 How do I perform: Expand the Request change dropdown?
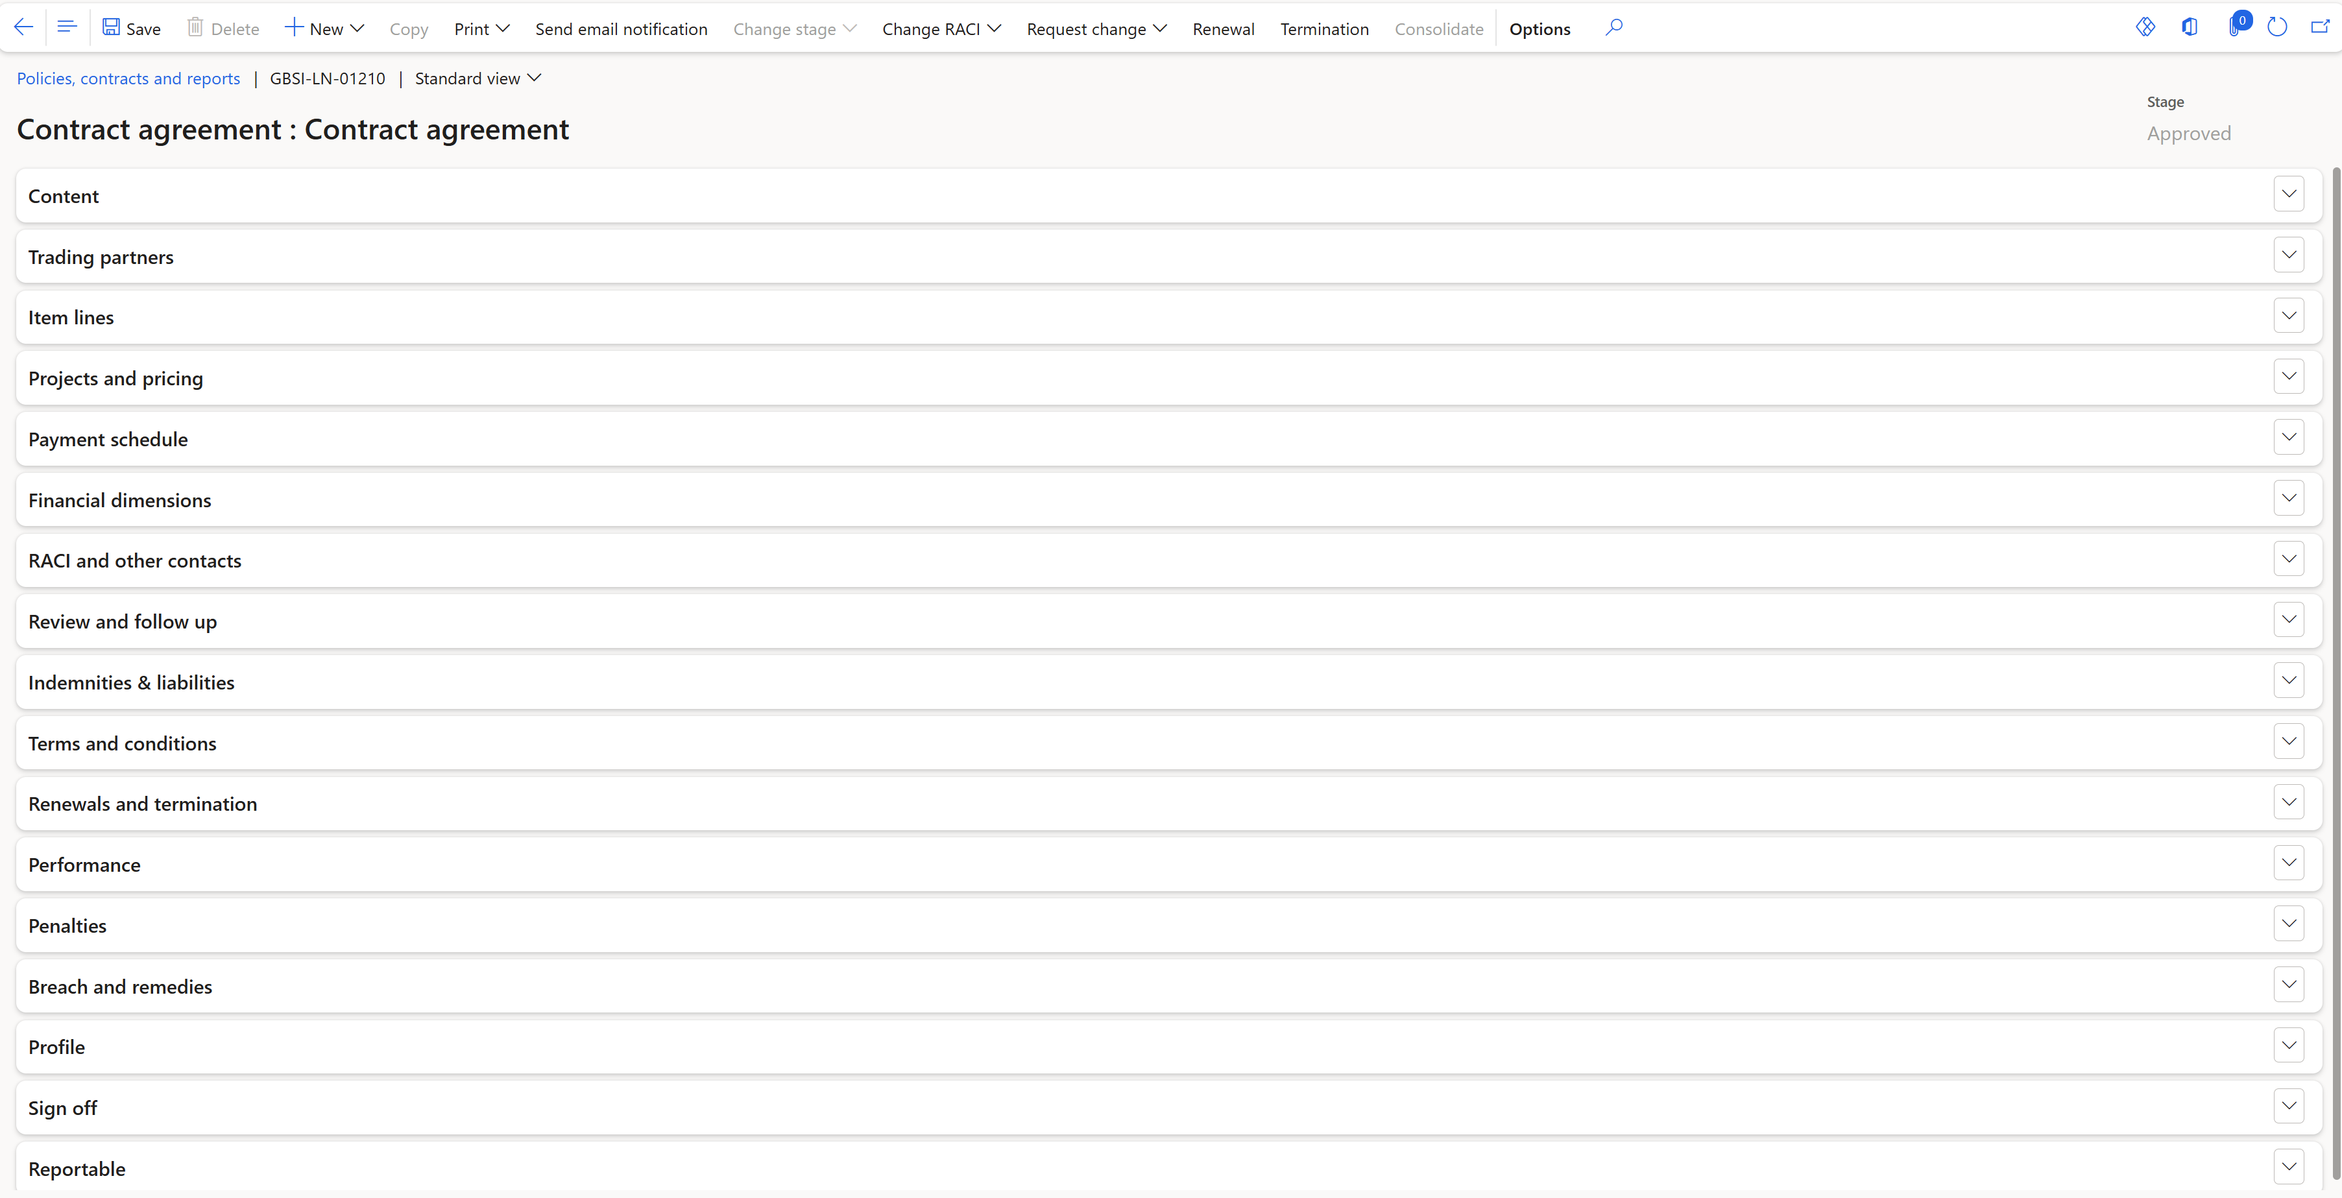pos(1096,28)
